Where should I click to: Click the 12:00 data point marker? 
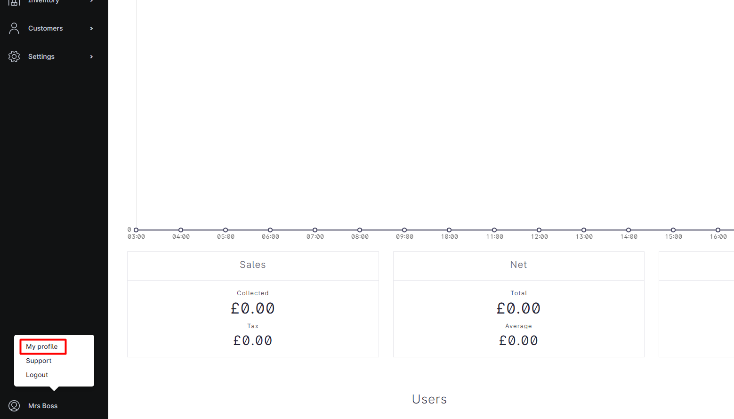click(x=539, y=230)
